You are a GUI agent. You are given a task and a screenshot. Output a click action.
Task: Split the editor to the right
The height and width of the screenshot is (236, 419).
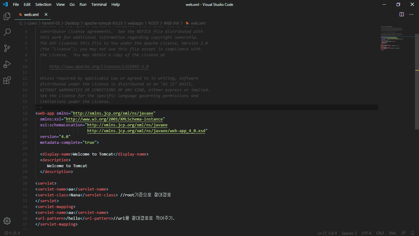402,14
